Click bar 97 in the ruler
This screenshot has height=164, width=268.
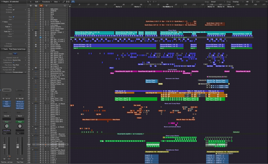176,5
